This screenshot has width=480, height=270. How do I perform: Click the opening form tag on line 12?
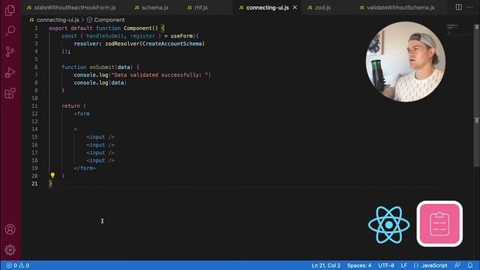82,113
